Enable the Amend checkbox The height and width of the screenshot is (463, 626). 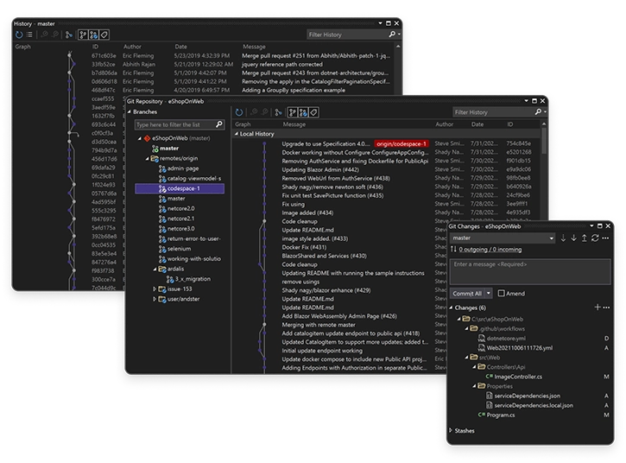tap(501, 293)
